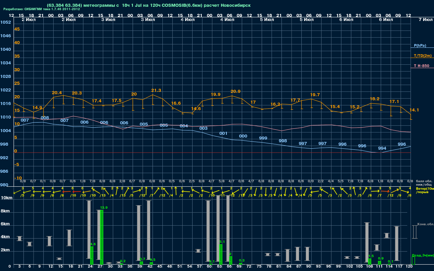This screenshot has height=271, width=434.
Task: Select the P(hPa) legend label
Action: 420,45
